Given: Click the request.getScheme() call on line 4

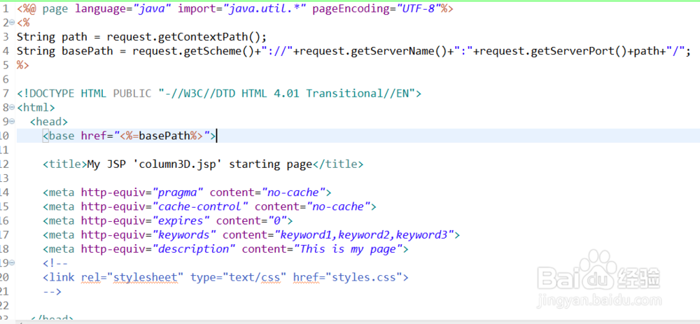Looking at the screenshot, I should click(193, 51).
